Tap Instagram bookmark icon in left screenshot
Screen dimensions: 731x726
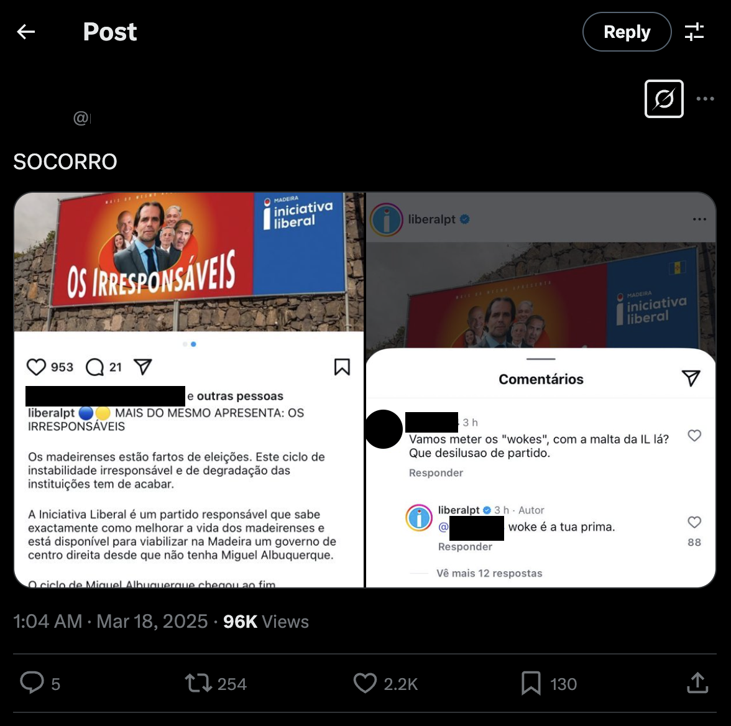[342, 367]
